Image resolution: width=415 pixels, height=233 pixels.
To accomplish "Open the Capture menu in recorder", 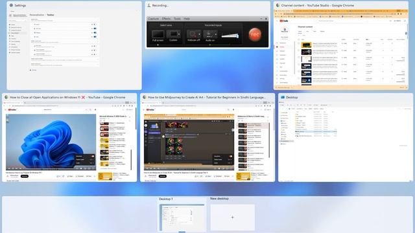I will coord(154,19).
